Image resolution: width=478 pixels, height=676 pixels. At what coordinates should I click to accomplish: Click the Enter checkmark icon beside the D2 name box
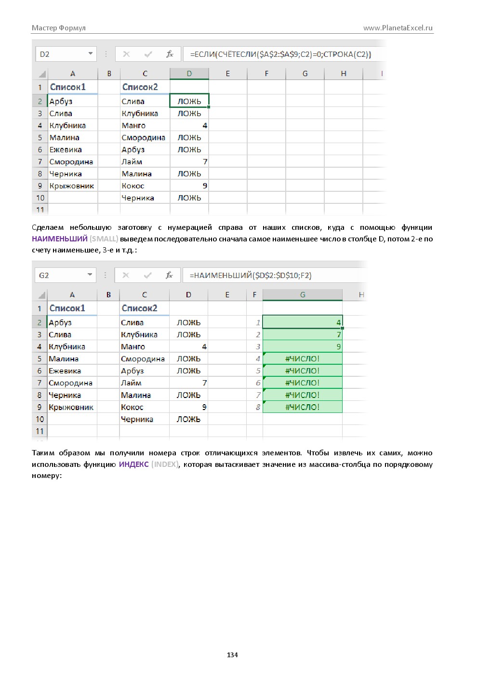click(148, 54)
